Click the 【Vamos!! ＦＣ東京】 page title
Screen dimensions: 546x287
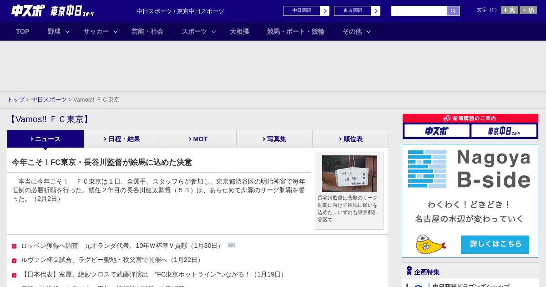click(50, 119)
